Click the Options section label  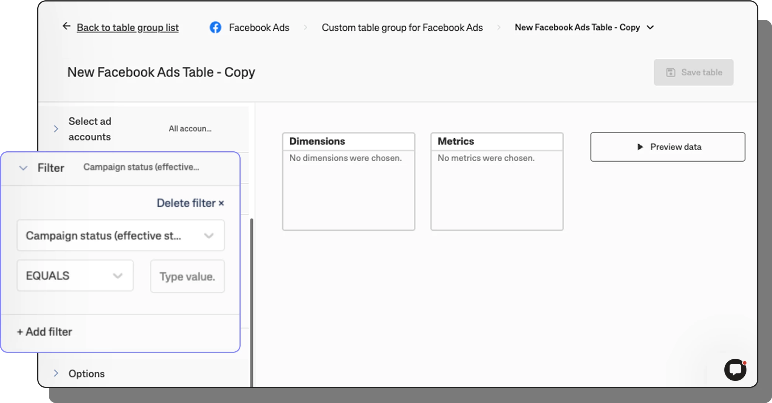click(x=87, y=373)
